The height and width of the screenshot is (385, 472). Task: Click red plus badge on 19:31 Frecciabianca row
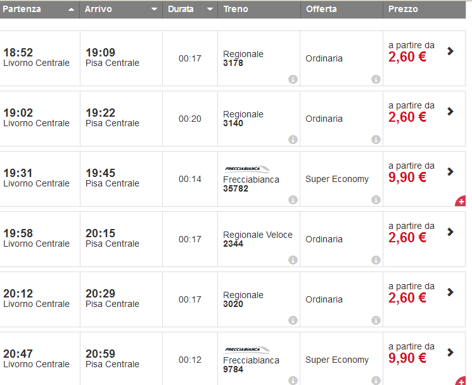pos(461,202)
